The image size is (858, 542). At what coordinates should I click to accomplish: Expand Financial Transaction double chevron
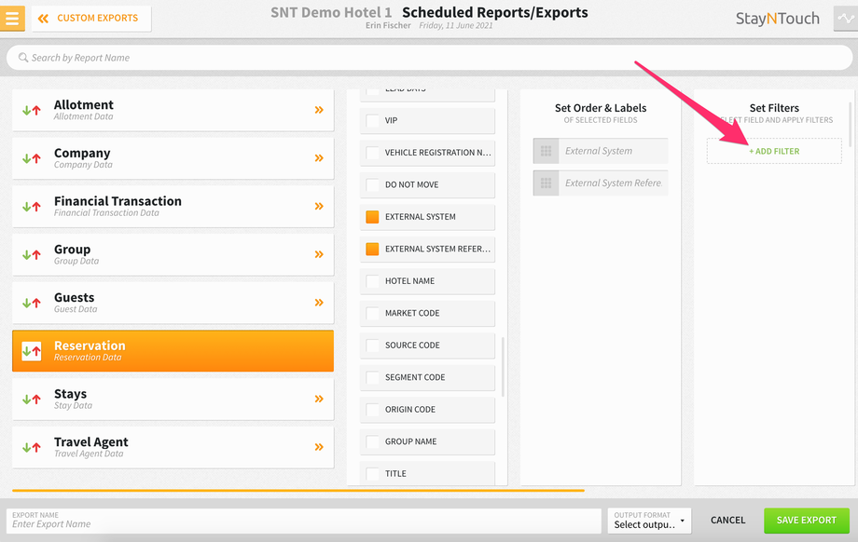319,206
